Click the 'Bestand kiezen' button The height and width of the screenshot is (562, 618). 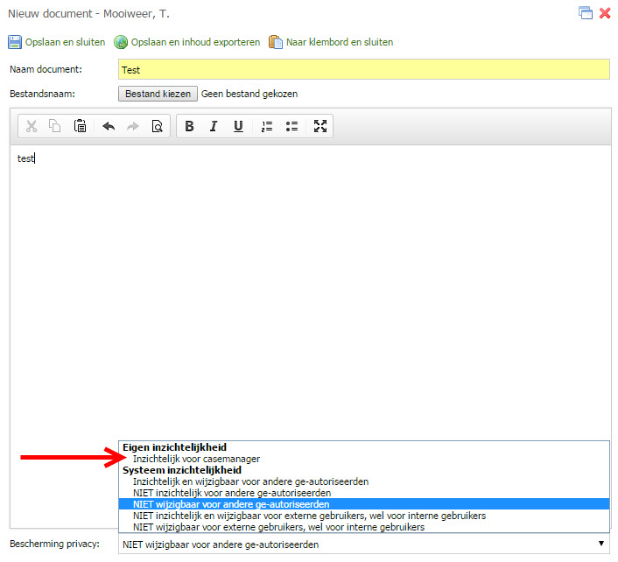coord(158,94)
